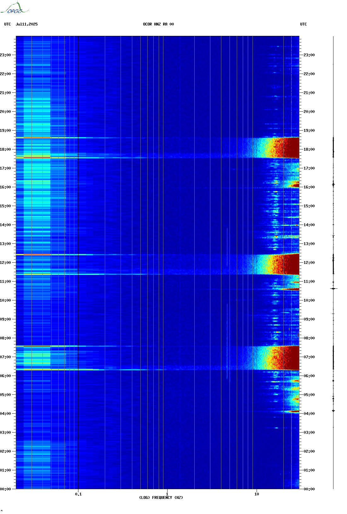
Task: Click the 11:00 label on the right time axis
Action: coord(309,282)
